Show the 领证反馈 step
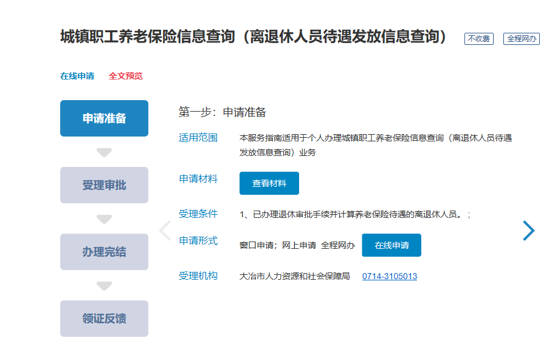 (104, 319)
